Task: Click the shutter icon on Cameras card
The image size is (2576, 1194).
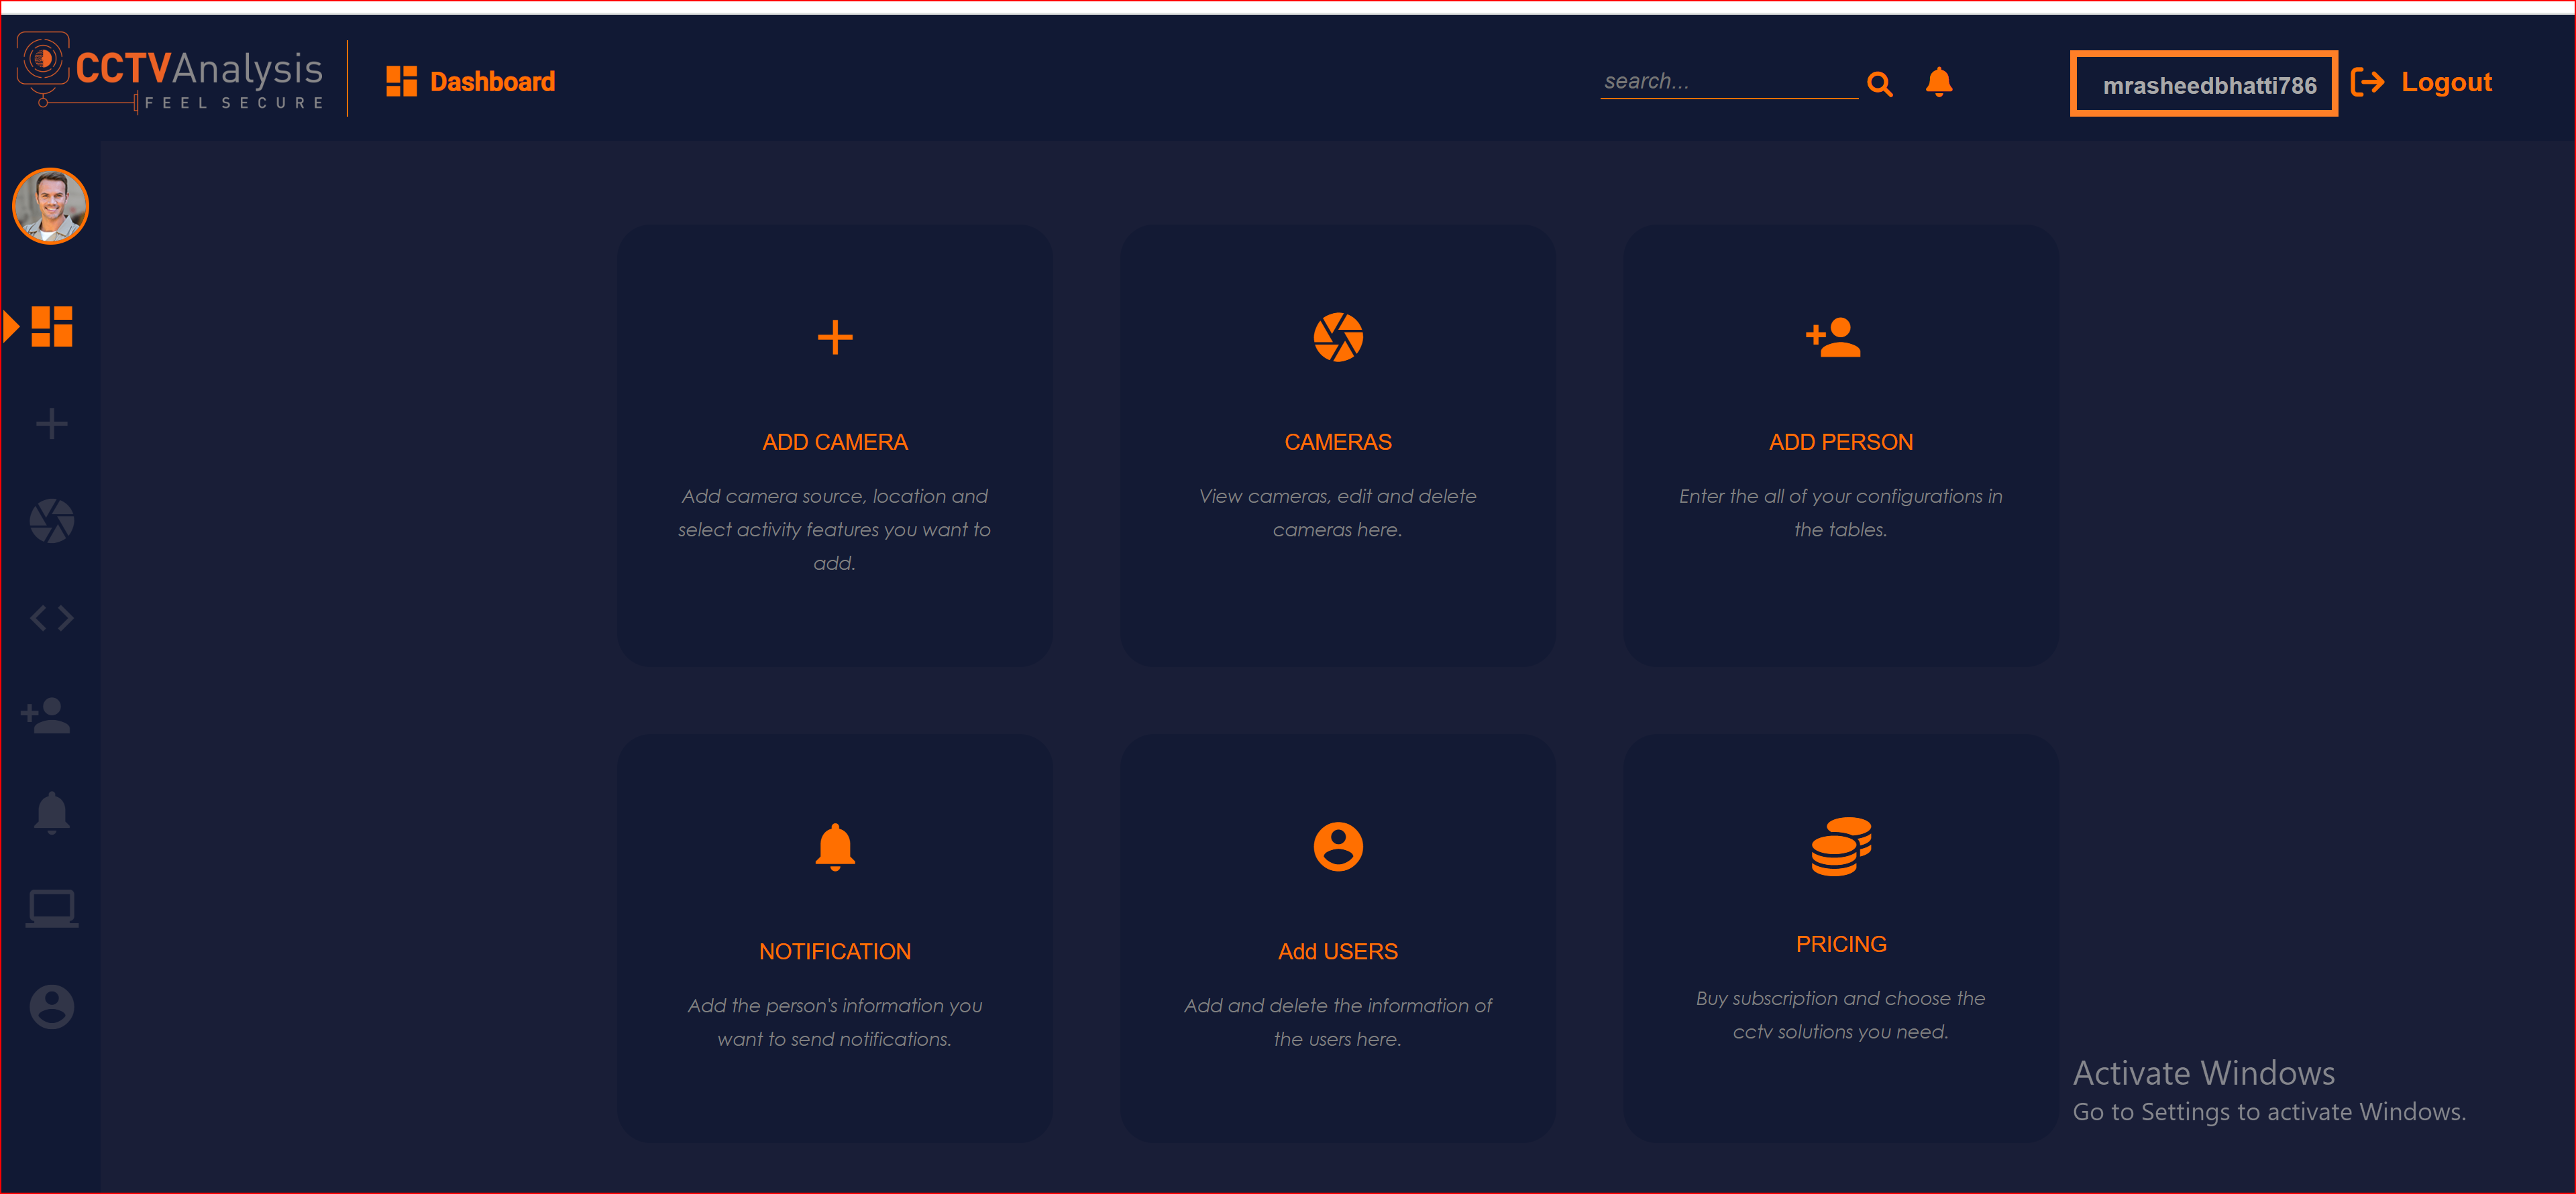Action: (1338, 337)
